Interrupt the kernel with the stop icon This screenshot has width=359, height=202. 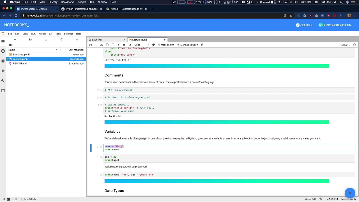coord(124,45)
